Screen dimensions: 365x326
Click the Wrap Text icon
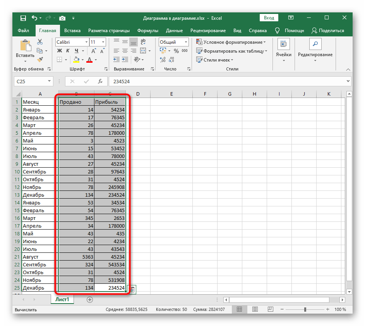tap(143, 42)
